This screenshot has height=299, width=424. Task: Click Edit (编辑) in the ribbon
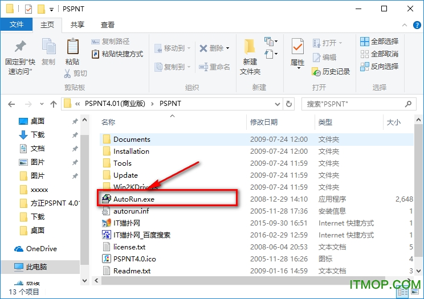pyautogui.click(x=324, y=58)
